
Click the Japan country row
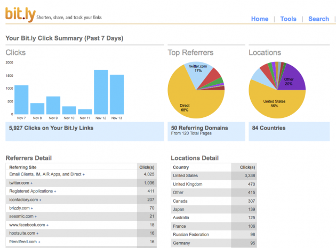click(x=214, y=210)
